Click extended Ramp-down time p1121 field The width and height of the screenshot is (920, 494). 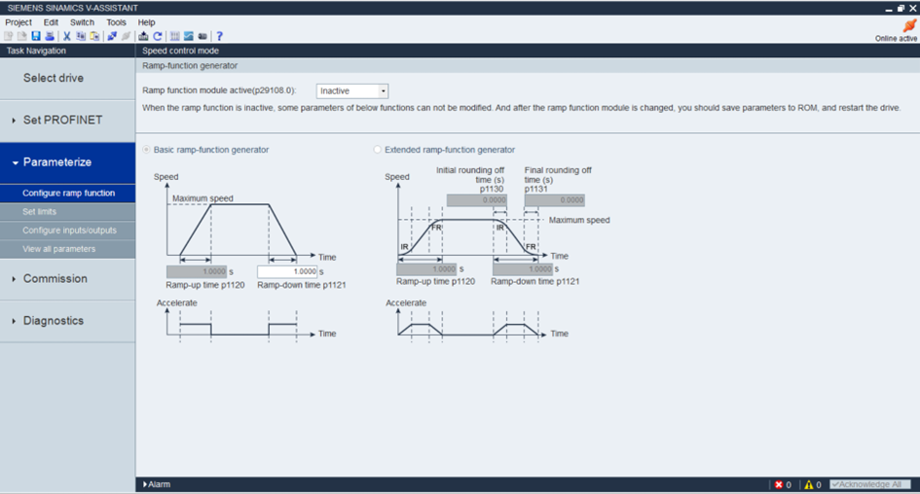point(523,269)
